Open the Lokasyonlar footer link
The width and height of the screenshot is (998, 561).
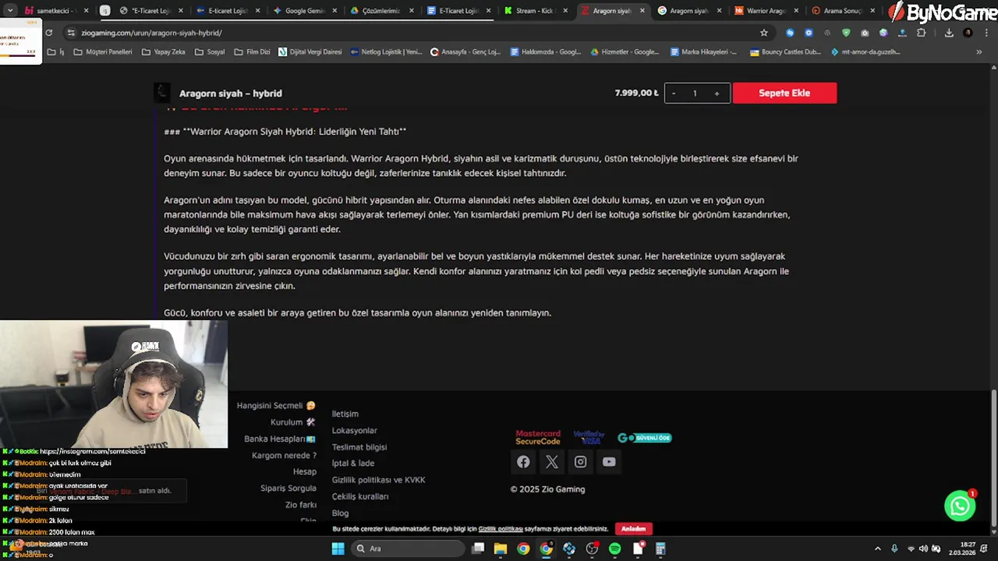point(354,430)
